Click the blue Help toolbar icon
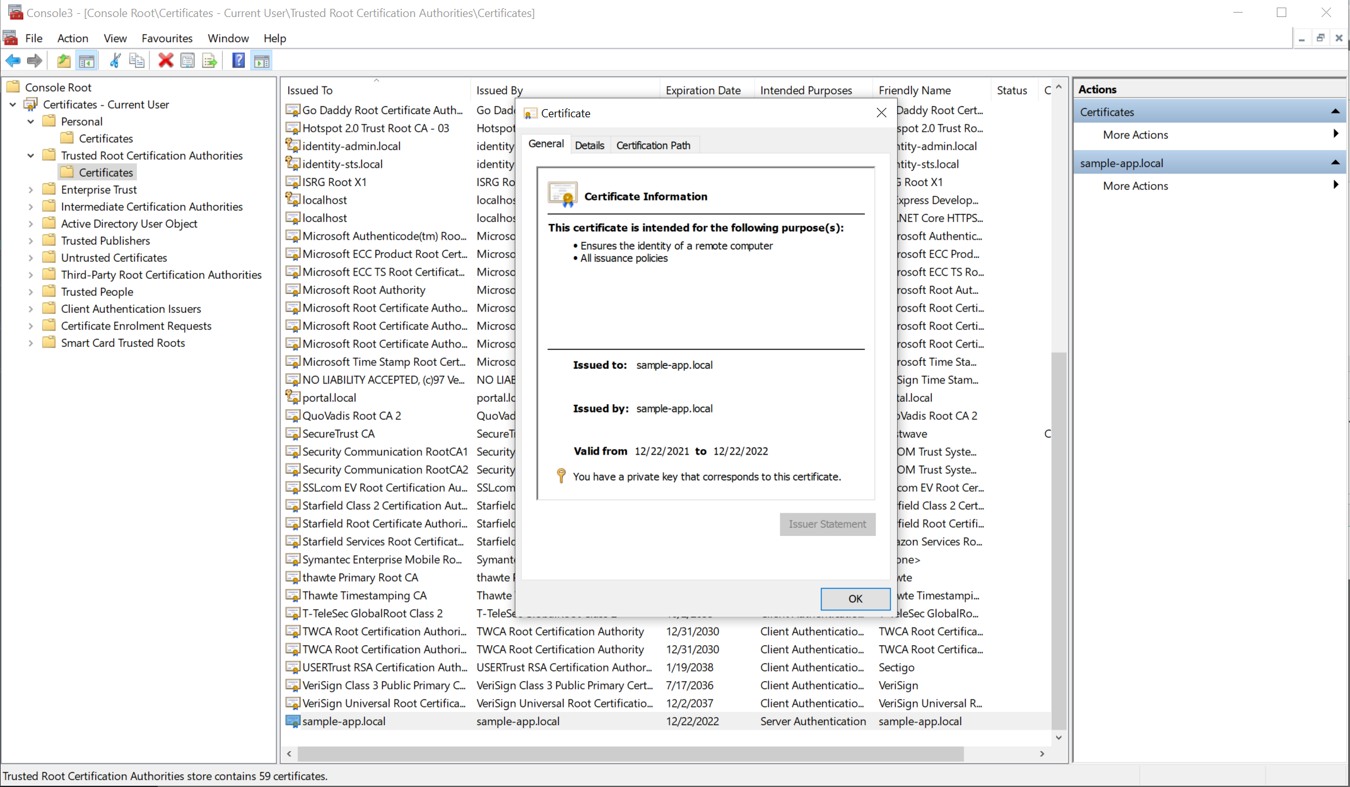The image size is (1350, 787). point(238,61)
